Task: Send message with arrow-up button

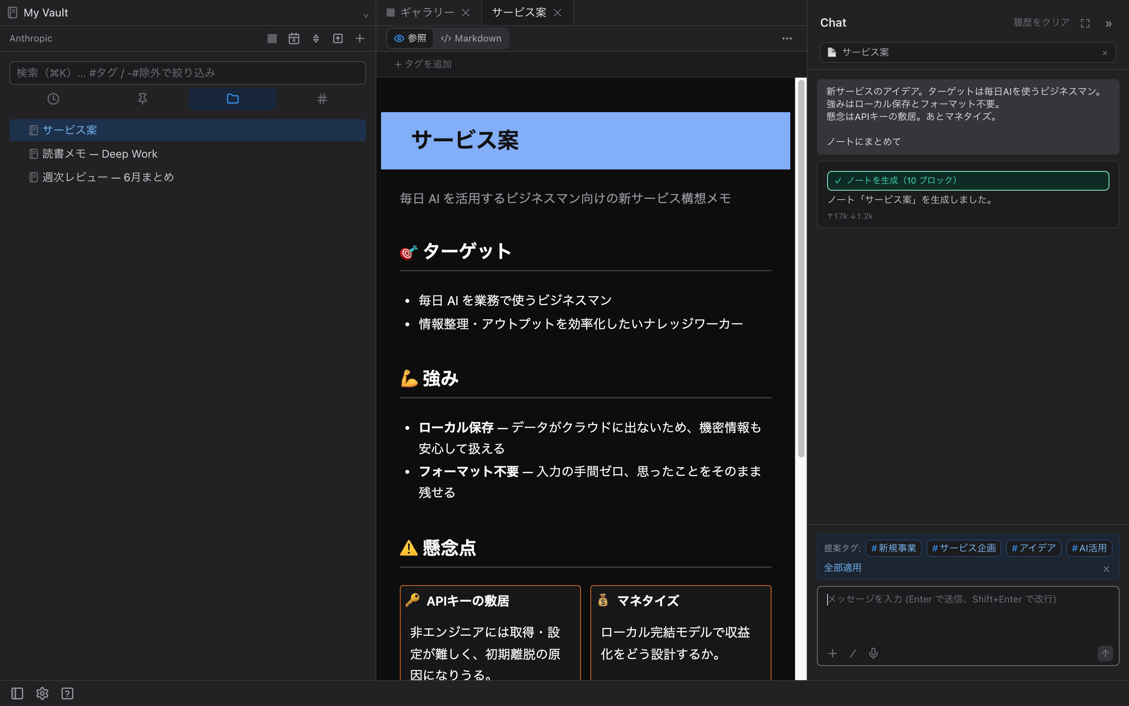Action: coord(1105,653)
